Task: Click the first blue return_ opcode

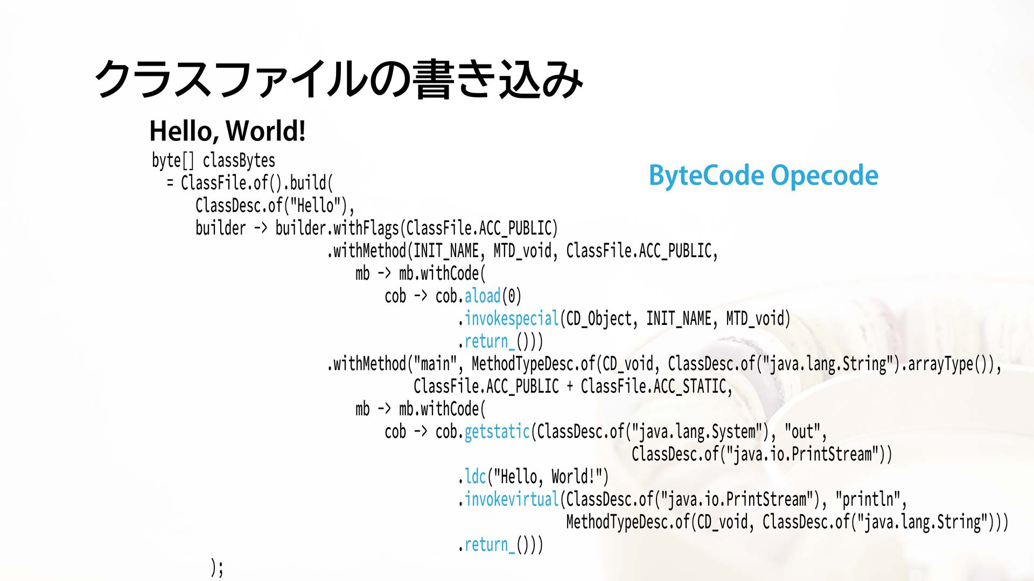Action: [x=489, y=341]
